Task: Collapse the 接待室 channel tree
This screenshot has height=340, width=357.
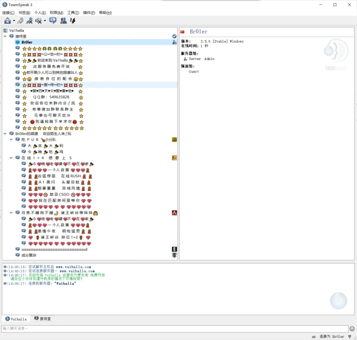Action: coord(5,36)
